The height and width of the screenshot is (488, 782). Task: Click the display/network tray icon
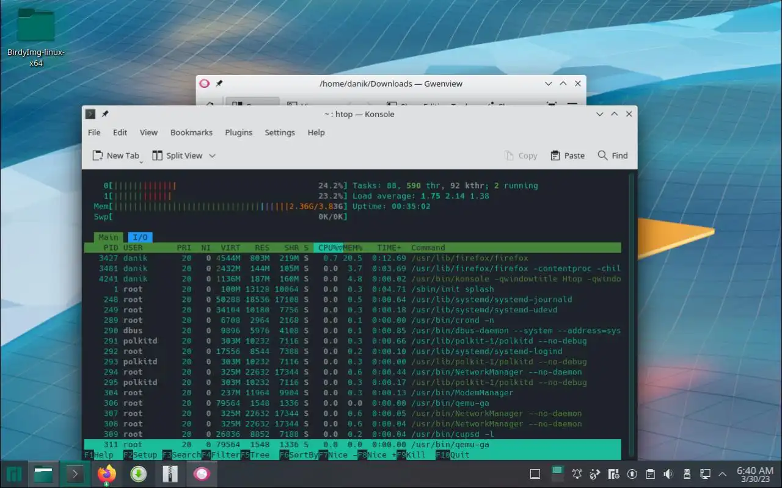point(705,474)
